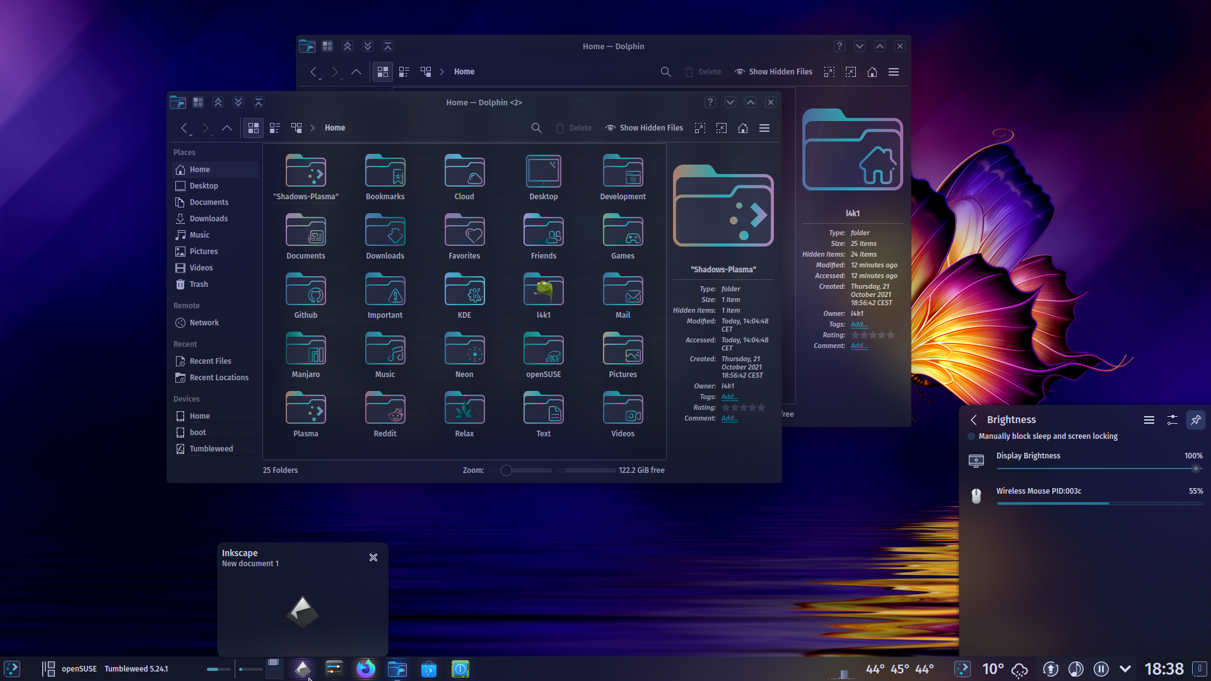Go to home via house icon in Dolphin <2>
This screenshot has height=681, width=1211.
[x=743, y=128]
